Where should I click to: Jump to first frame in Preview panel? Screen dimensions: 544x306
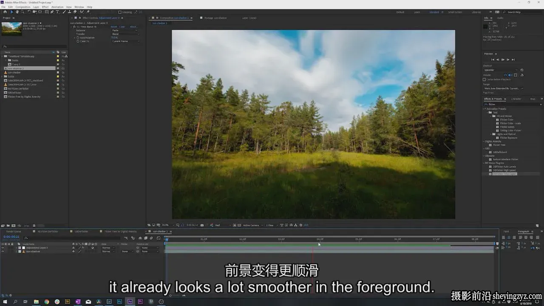pos(493,59)
